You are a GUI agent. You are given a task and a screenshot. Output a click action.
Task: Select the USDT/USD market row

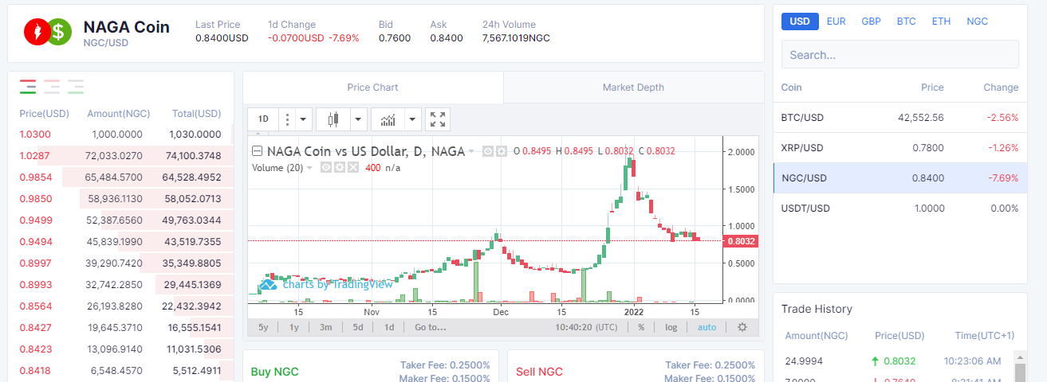pos(900,209)
